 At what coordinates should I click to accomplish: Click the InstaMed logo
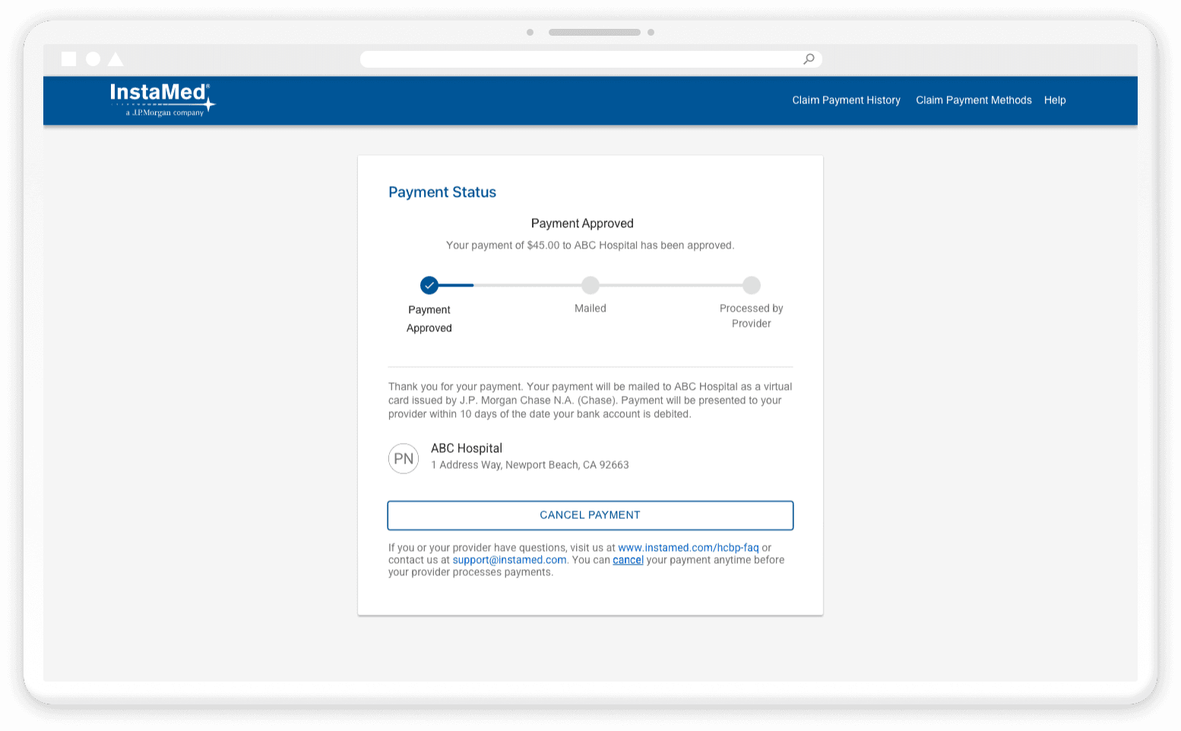[163, 100]
